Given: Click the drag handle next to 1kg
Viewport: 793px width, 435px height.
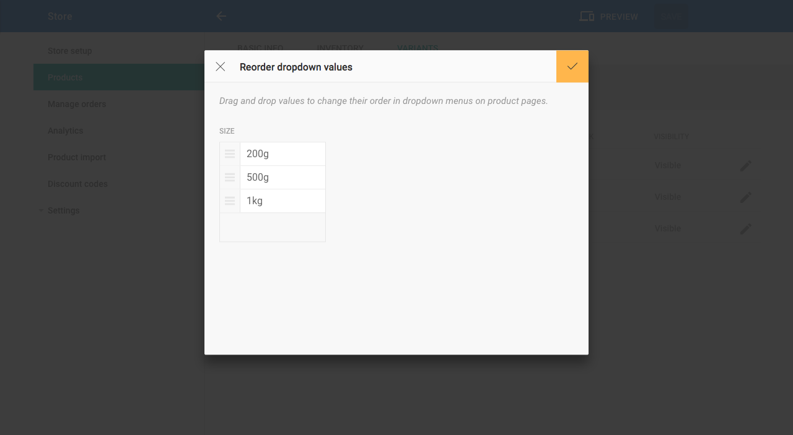Looking at the screenshot, I should (230, 201).
